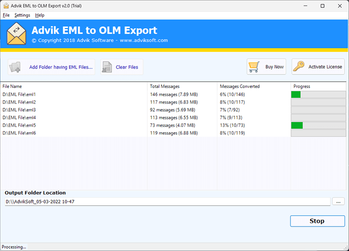Open the Settings menu

point(22,15)
